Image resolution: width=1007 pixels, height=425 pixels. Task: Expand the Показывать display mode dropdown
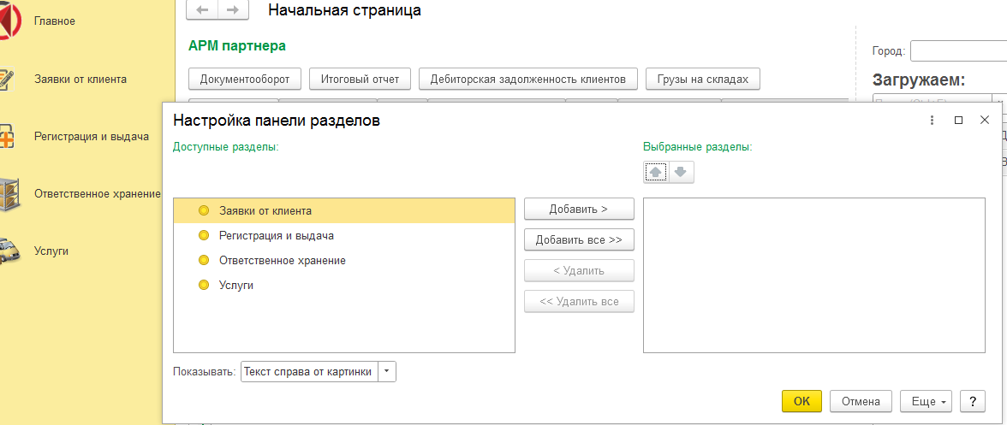[387, 371]
